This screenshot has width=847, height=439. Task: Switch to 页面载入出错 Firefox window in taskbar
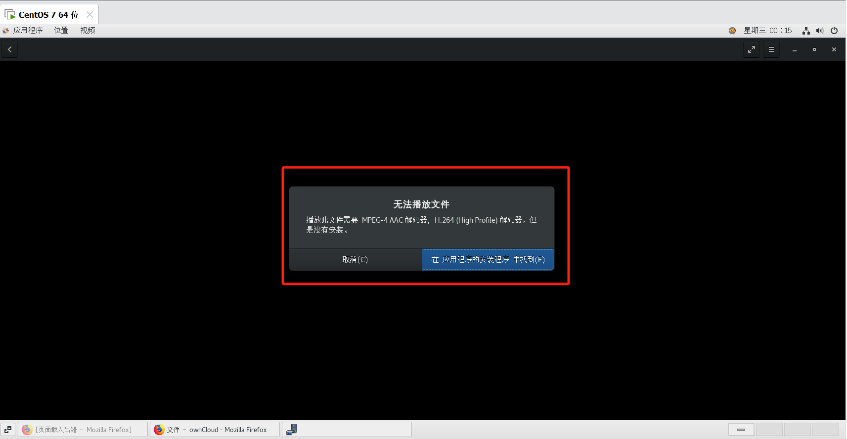(83, 430)
